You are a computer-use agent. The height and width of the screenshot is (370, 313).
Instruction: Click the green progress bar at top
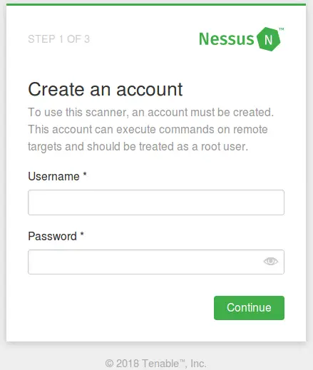(156, 4)
